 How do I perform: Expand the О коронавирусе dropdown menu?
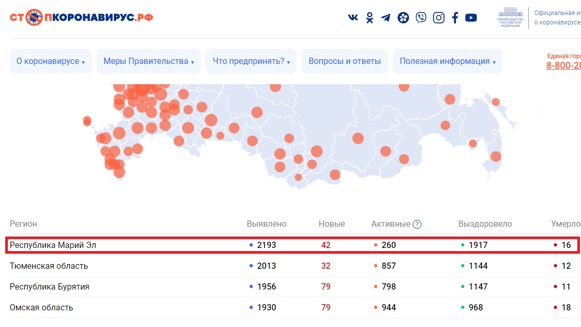click(51, 61)
